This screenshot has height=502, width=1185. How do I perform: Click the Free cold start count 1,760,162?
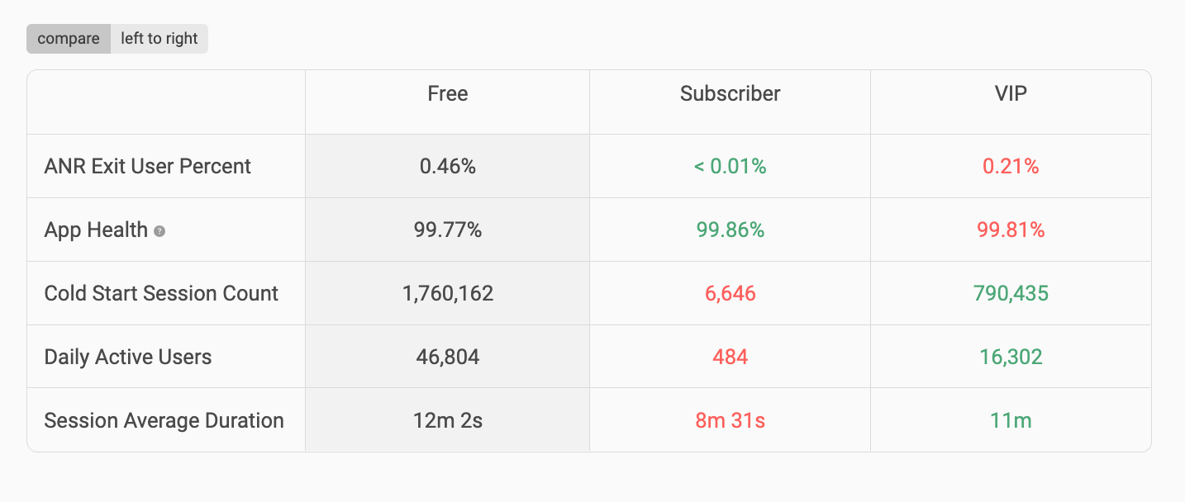[448, 293]
